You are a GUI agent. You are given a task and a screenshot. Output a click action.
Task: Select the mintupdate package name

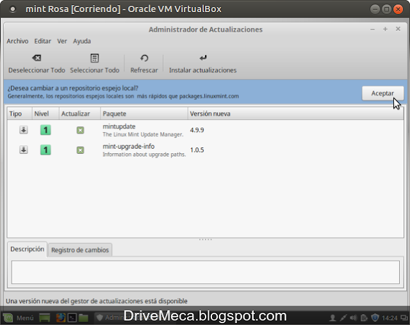tap(119, 126)
